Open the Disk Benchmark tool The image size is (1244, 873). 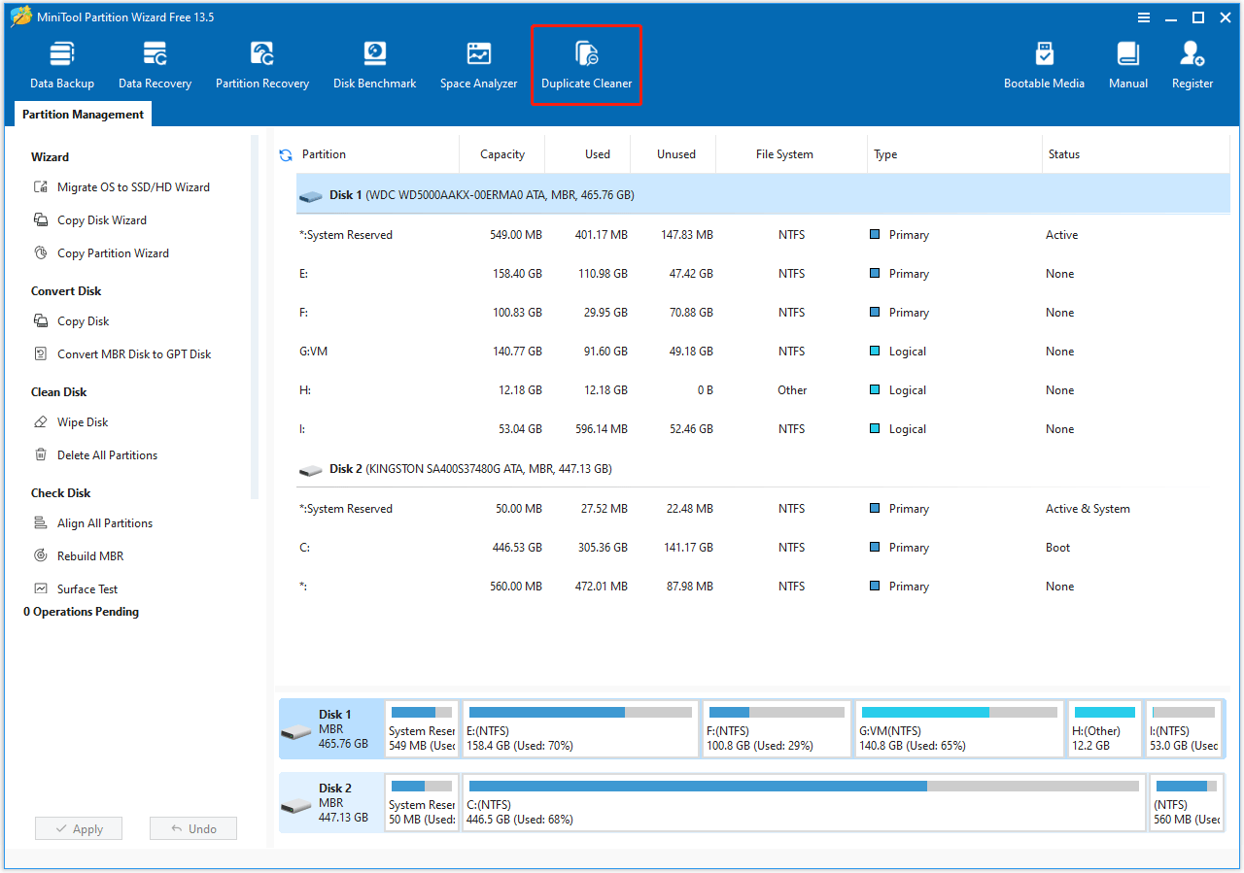[374, 63]
